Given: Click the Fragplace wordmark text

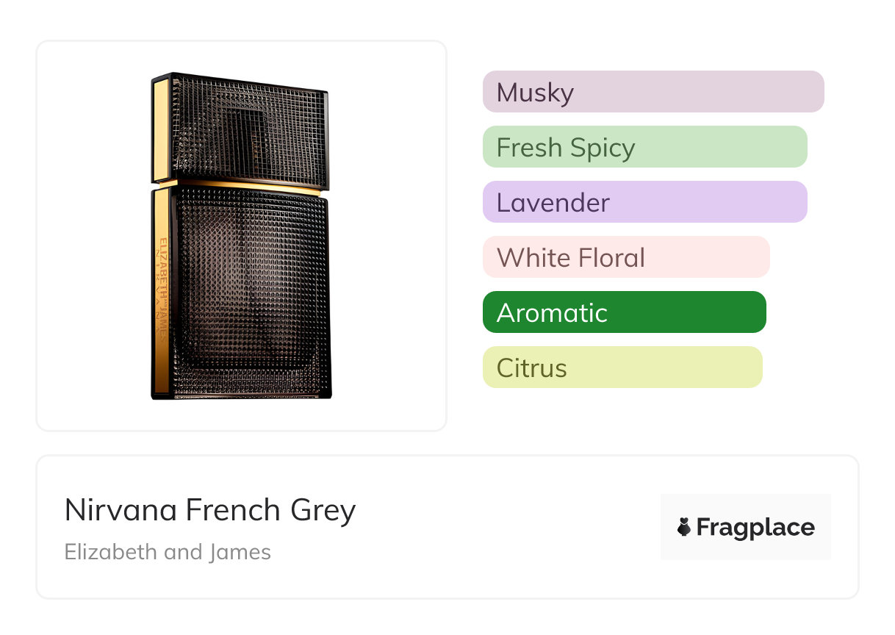Looking at the screenshot, I should (x=755, y=528).
